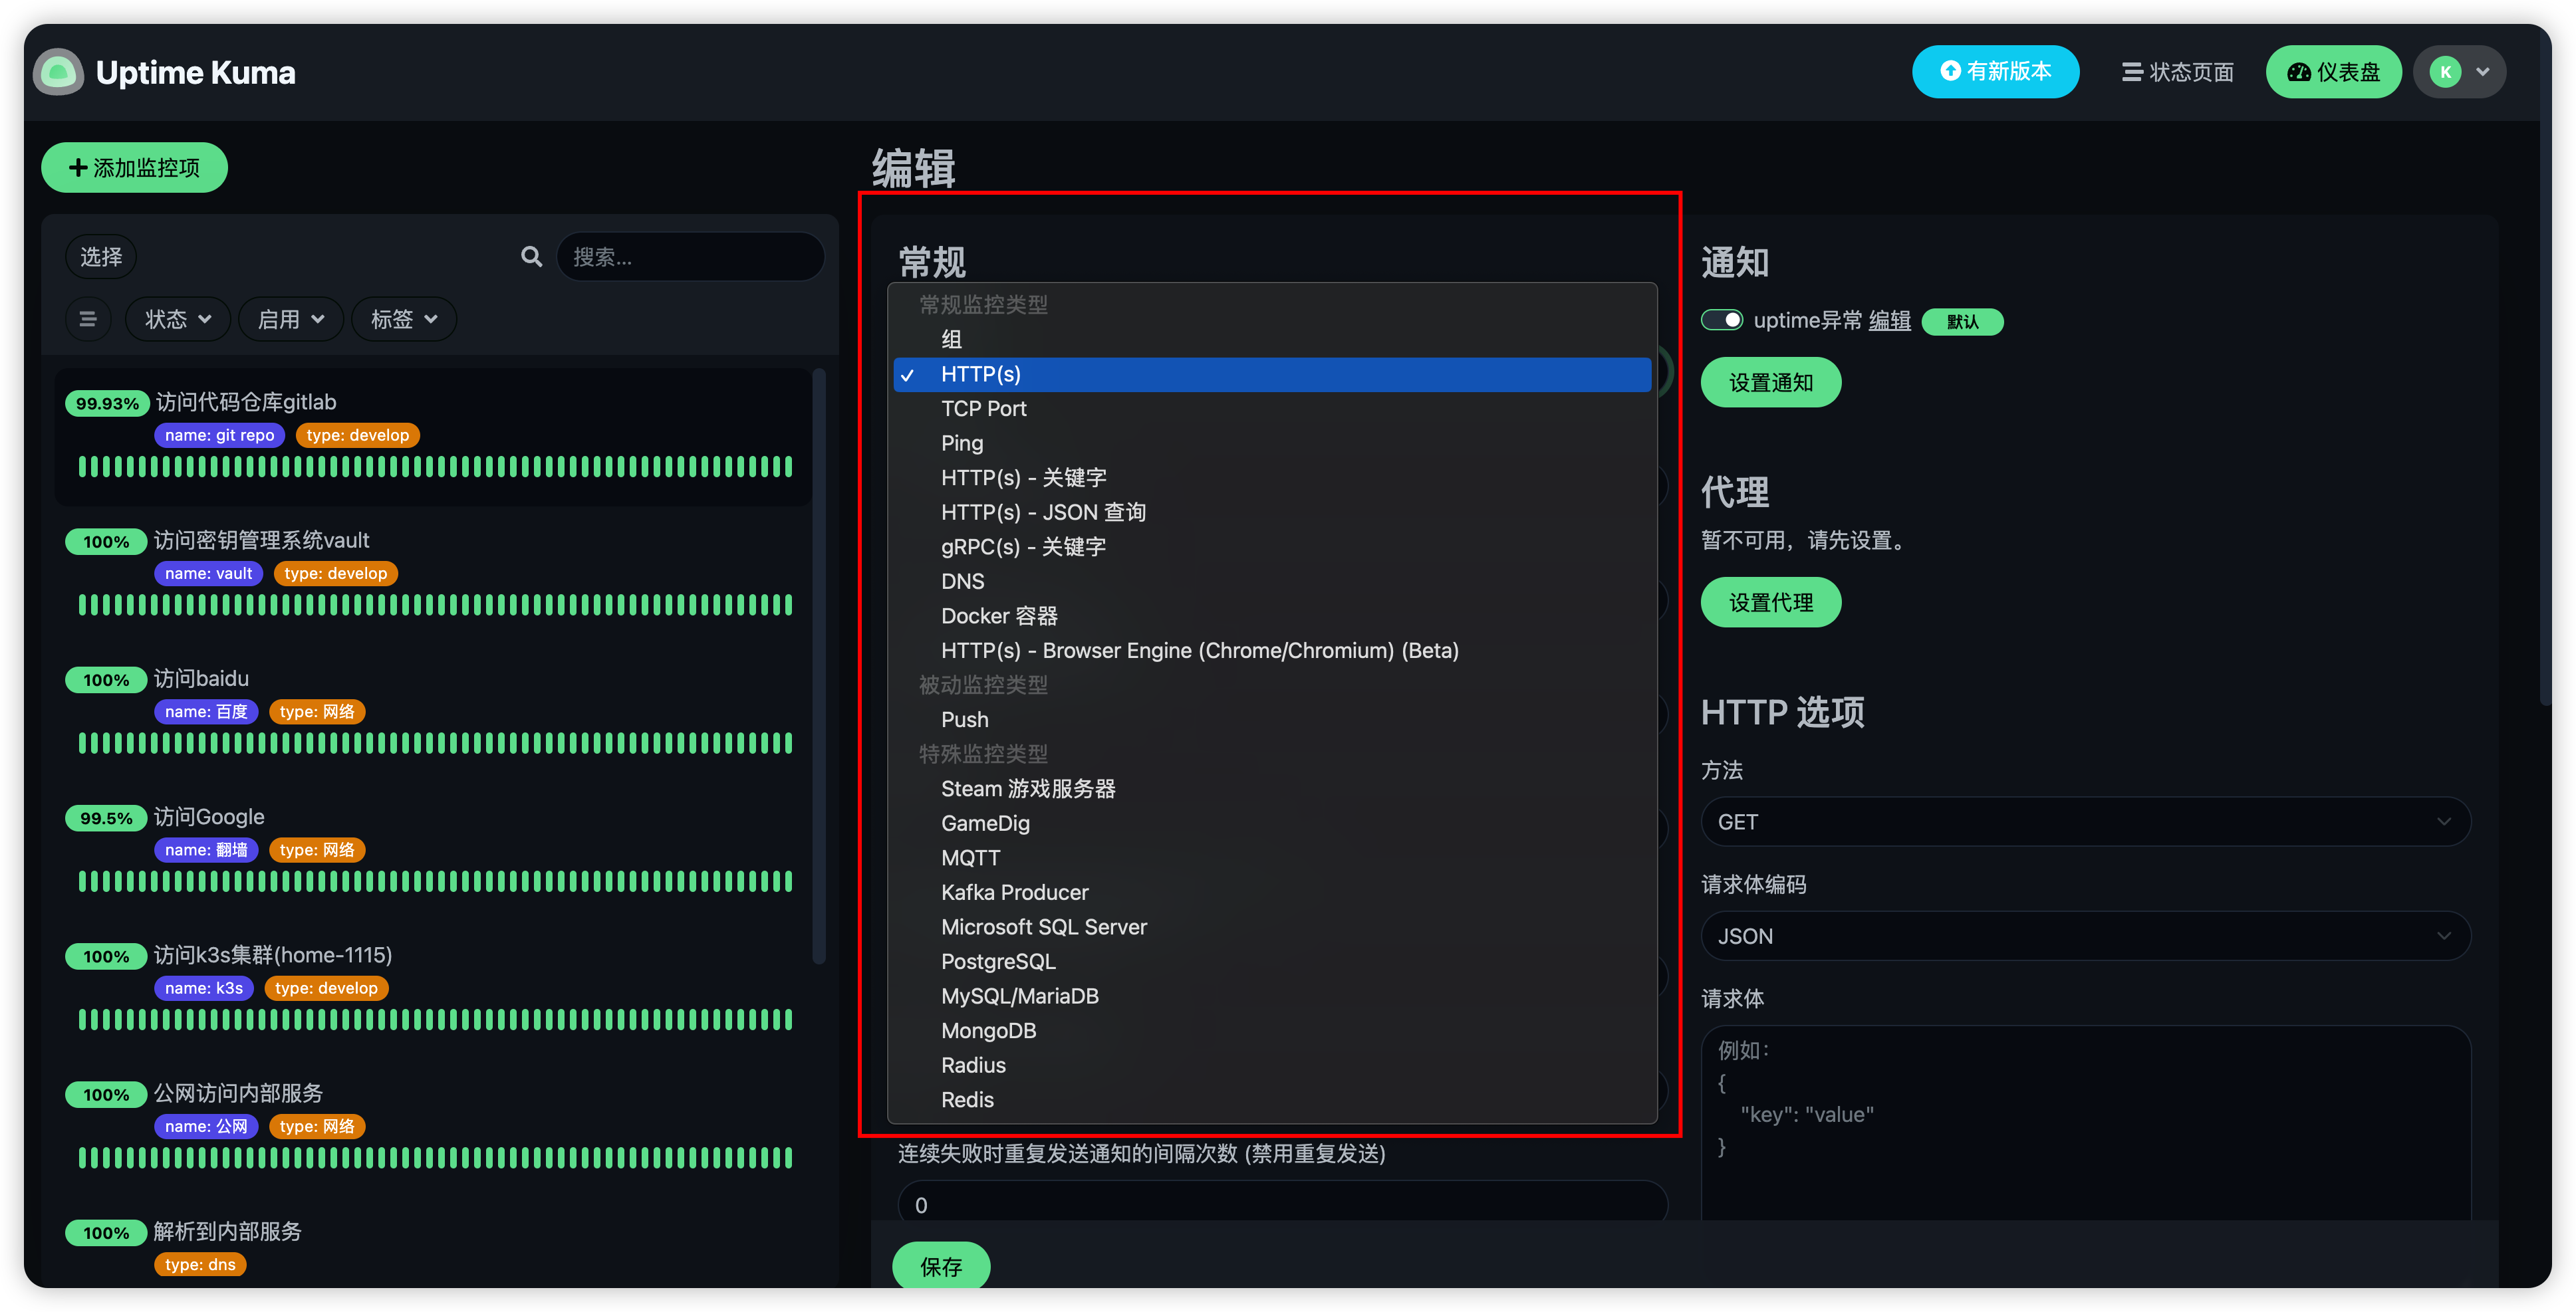Click the search magnifier icon
Viewport: 2576px width, 1312px height.
pyautogui.click(x=531, y=256)
